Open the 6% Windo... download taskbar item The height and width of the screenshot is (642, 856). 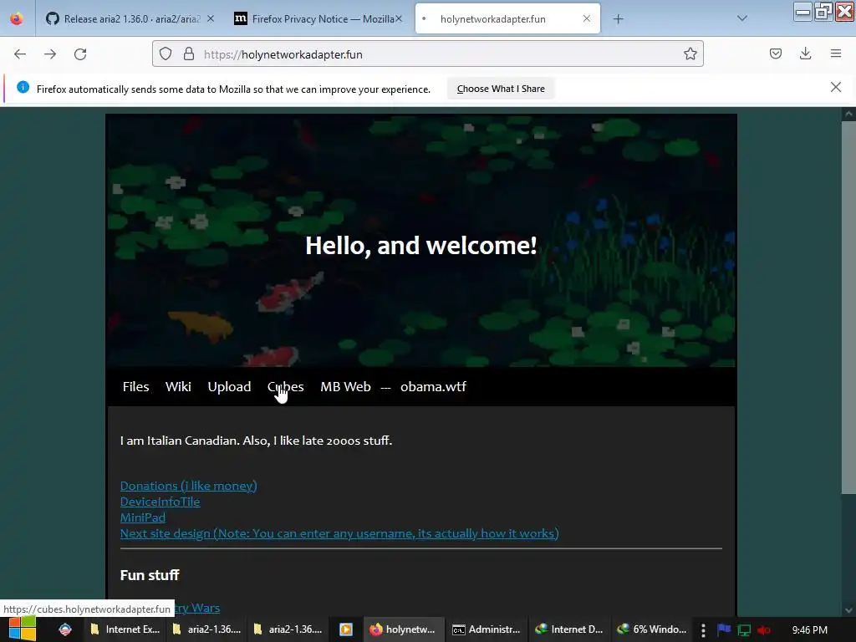651,629
